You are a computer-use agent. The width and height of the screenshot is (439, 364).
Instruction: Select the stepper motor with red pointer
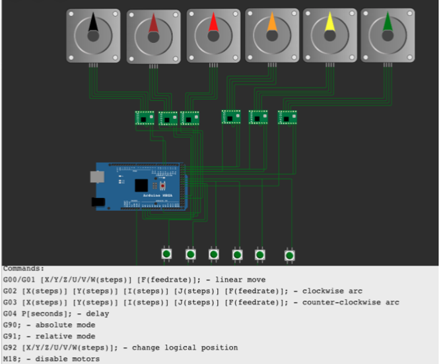(213, 36)
